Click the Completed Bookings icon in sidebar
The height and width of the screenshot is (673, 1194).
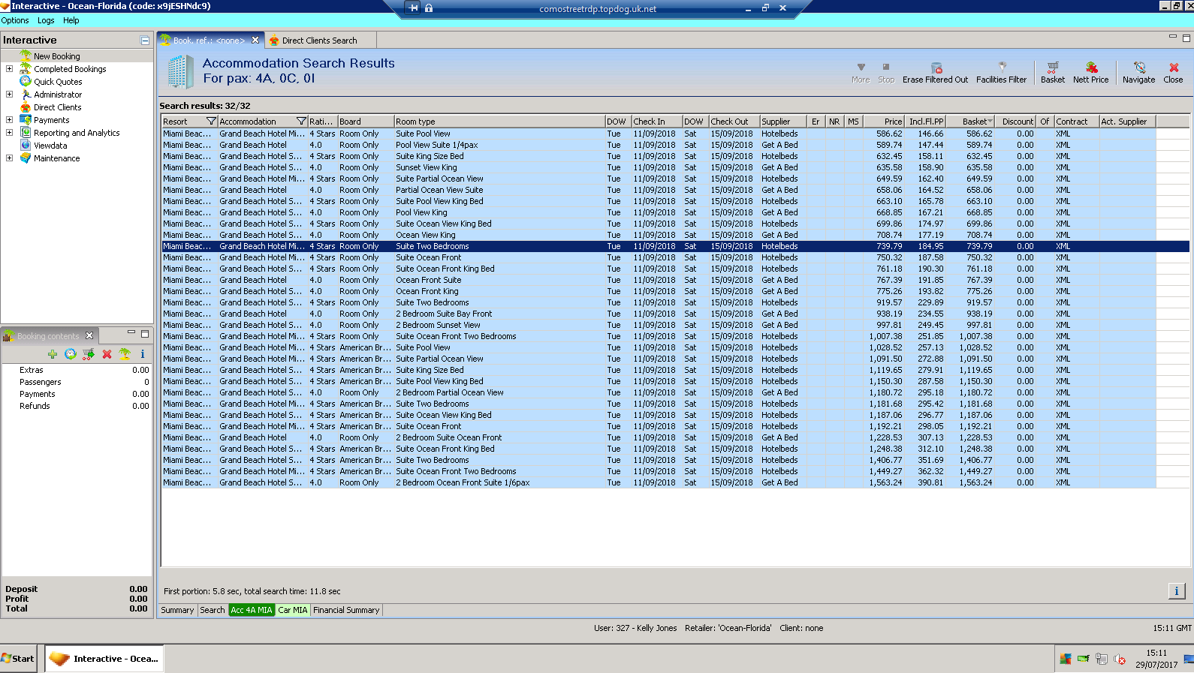26,68
